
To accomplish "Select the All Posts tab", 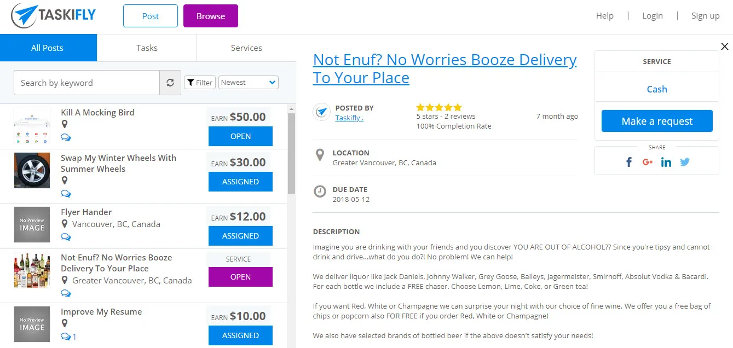I will point(48,48).
